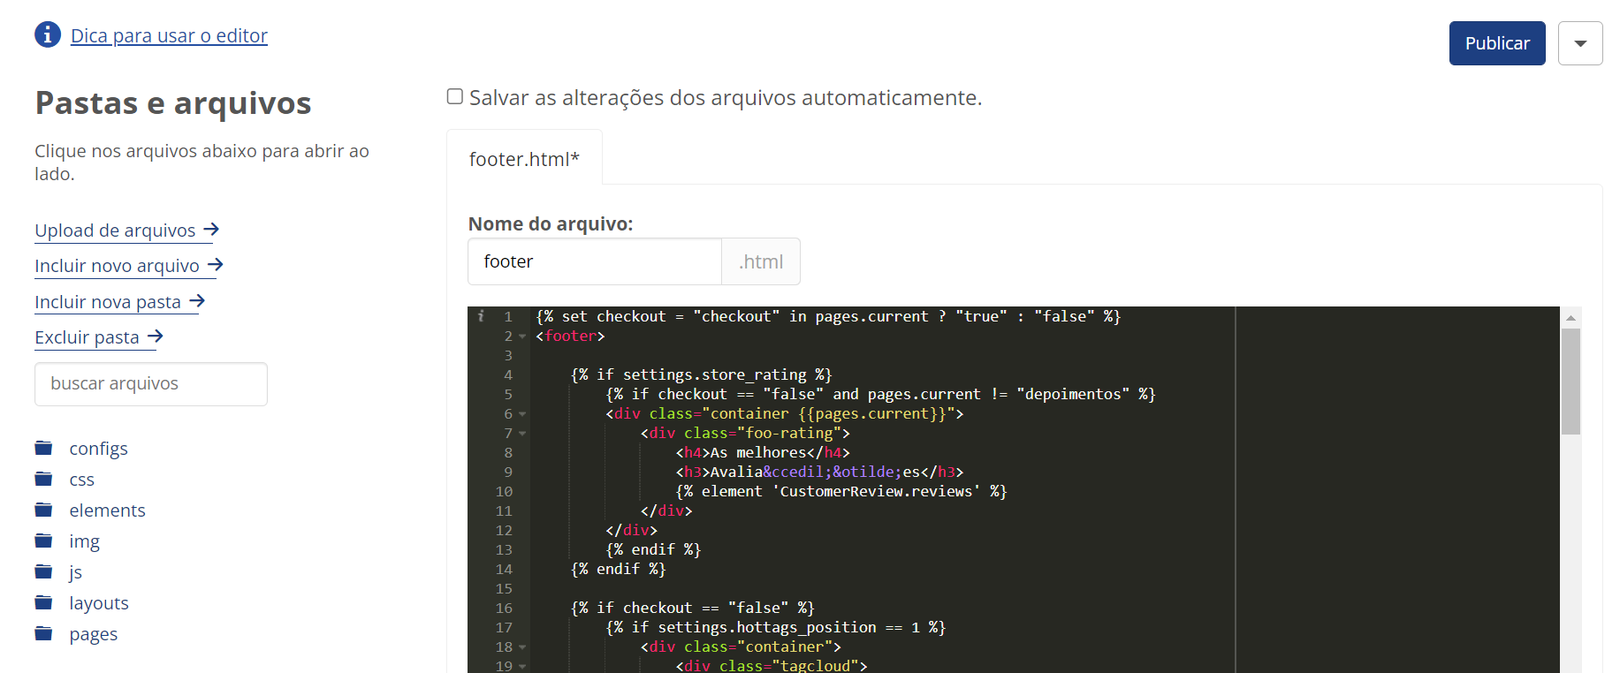Viewport: 1620px width, 673px height.
Task: Click code line with 'CustomerReview.reviews'
Action: click(x=841, y=491)
